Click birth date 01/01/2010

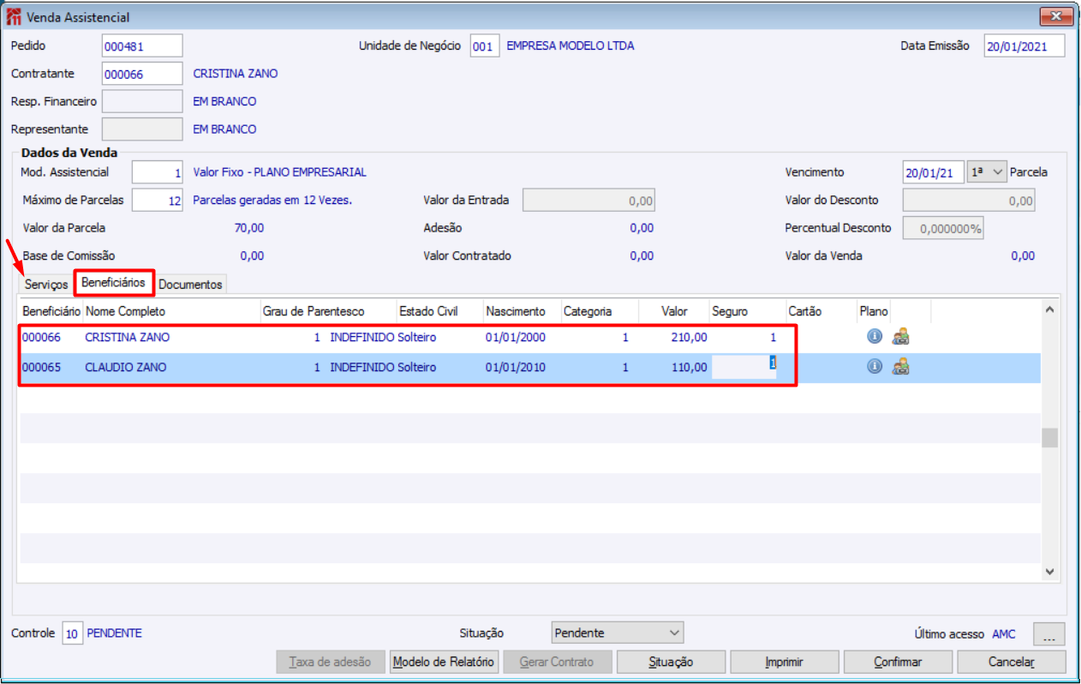tap(516, 367)
